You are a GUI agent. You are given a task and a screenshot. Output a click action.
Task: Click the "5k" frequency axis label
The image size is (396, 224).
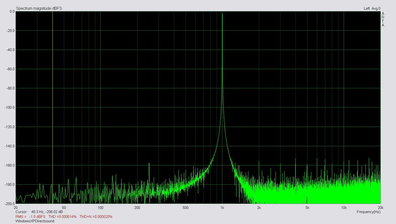pyautogui.click(x=307, y=208)
